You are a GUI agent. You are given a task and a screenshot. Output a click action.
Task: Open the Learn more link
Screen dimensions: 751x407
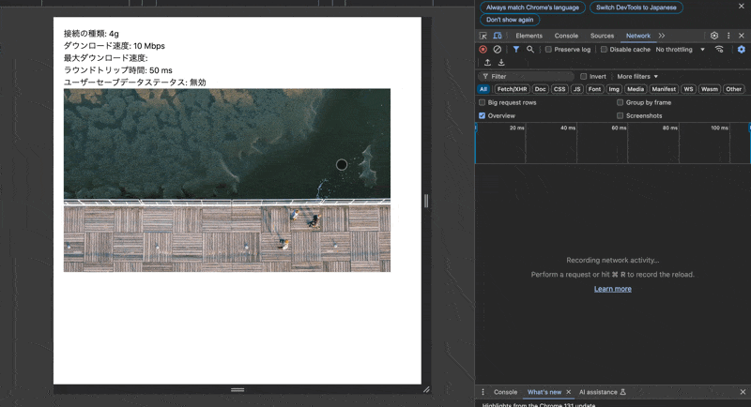pos(613,289)
